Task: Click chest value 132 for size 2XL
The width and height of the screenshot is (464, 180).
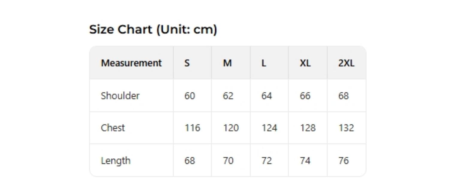Action: (x=346, y=128)
